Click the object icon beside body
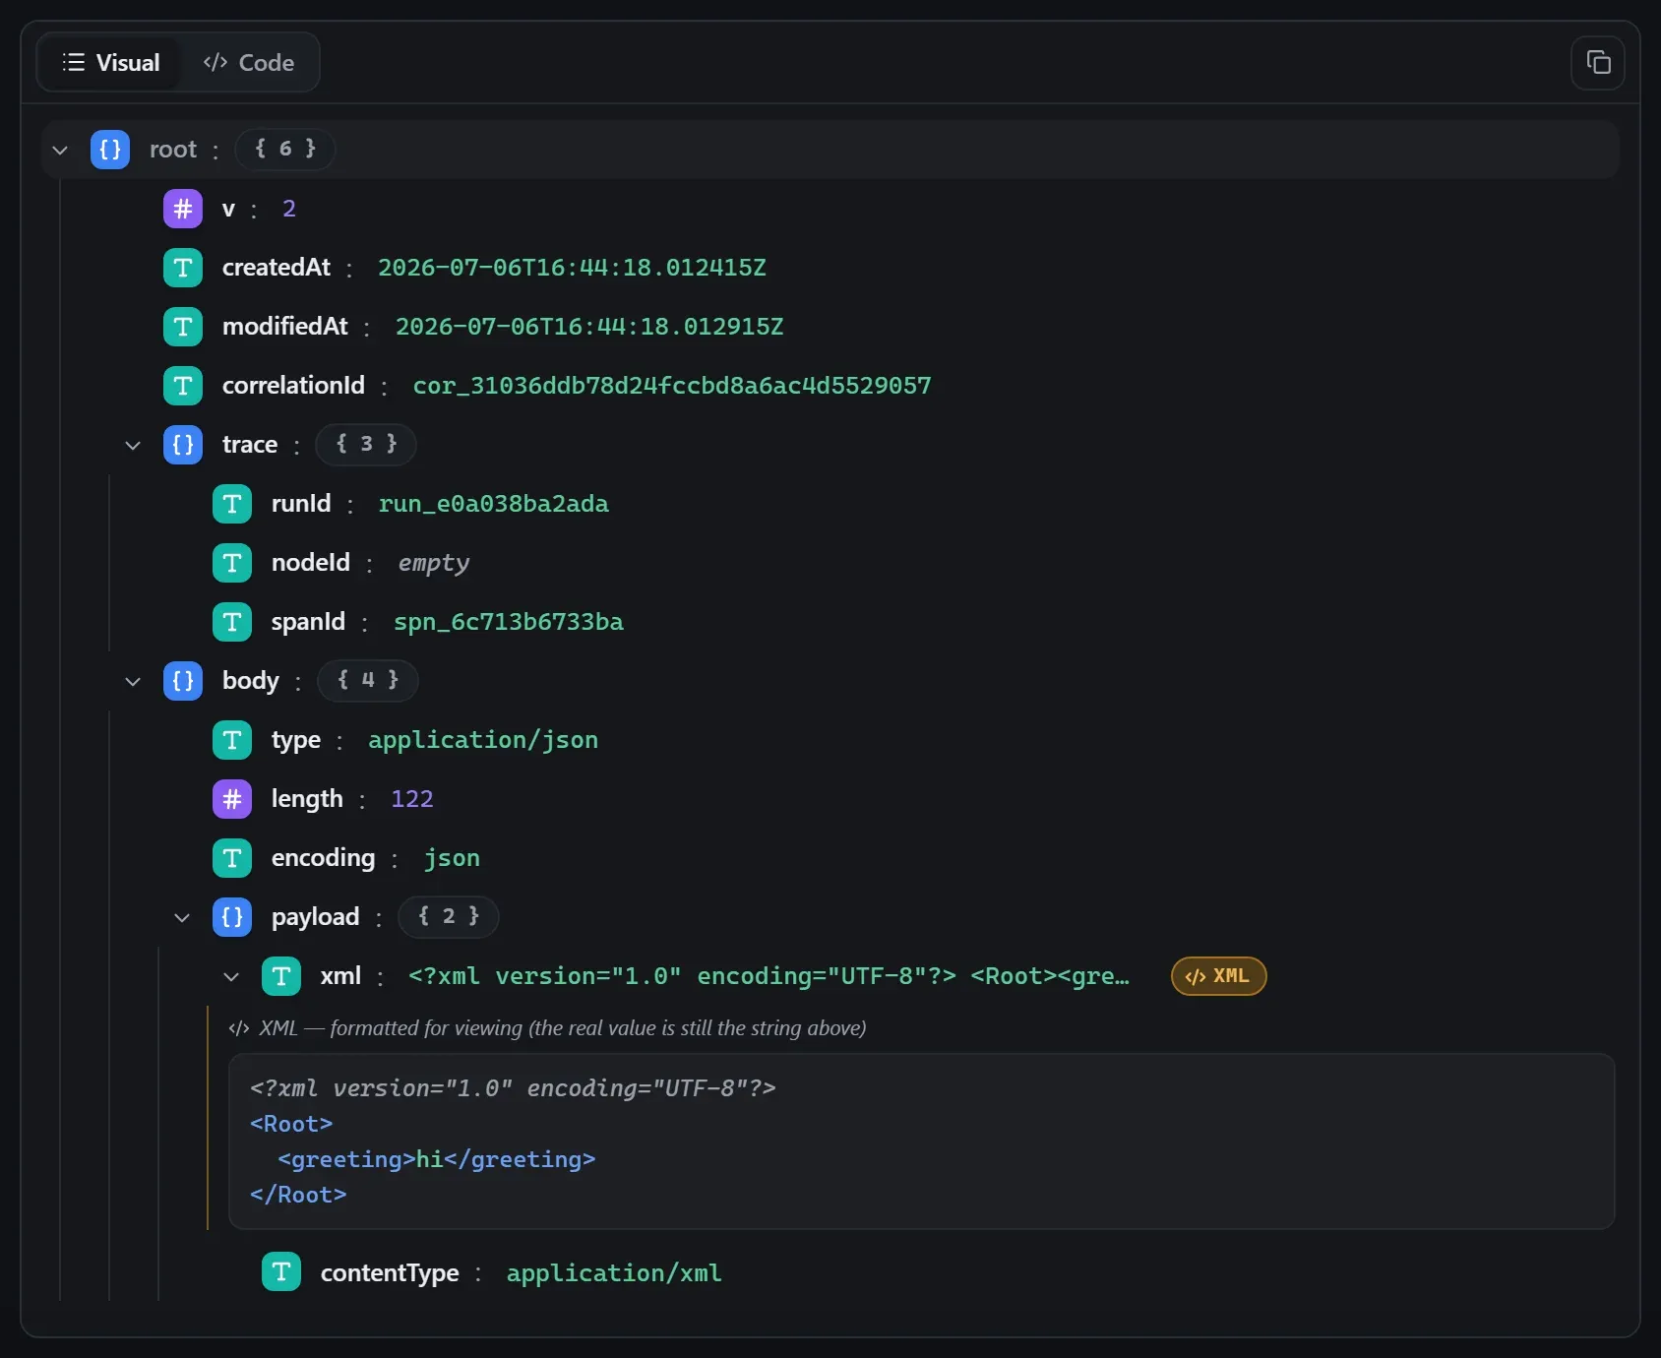 (x=183, y=681)
